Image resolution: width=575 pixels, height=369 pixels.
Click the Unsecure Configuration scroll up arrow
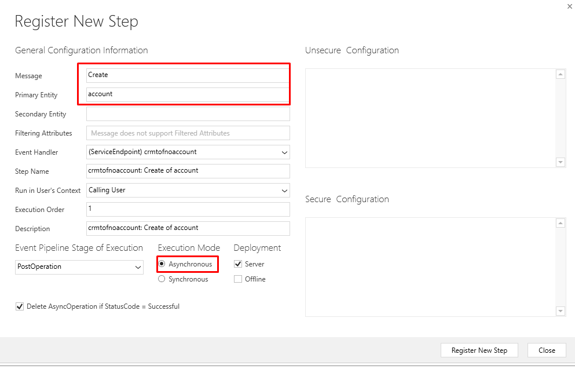coord(561,75)
